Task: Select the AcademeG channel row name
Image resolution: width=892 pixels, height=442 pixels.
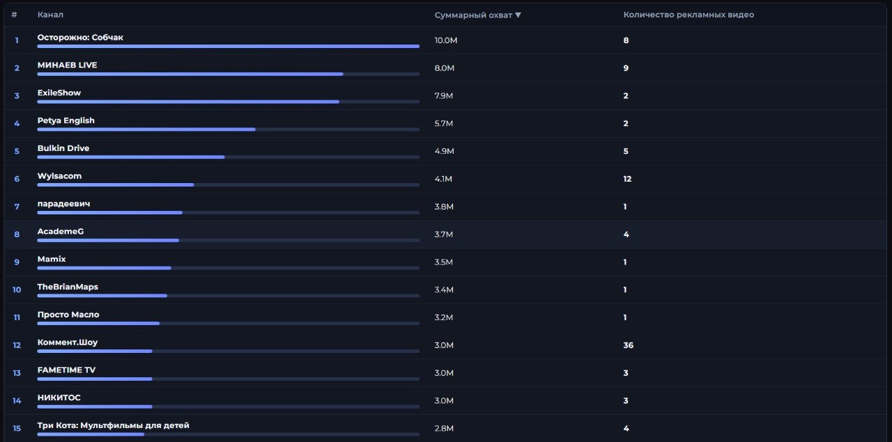Action: coord(60,232)
